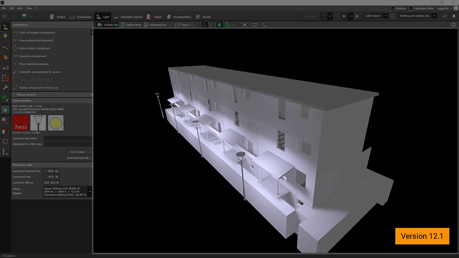The height and width of the screenshot is (258, 459).
Task: Click the Go to brand button
Action: [78, 152]
